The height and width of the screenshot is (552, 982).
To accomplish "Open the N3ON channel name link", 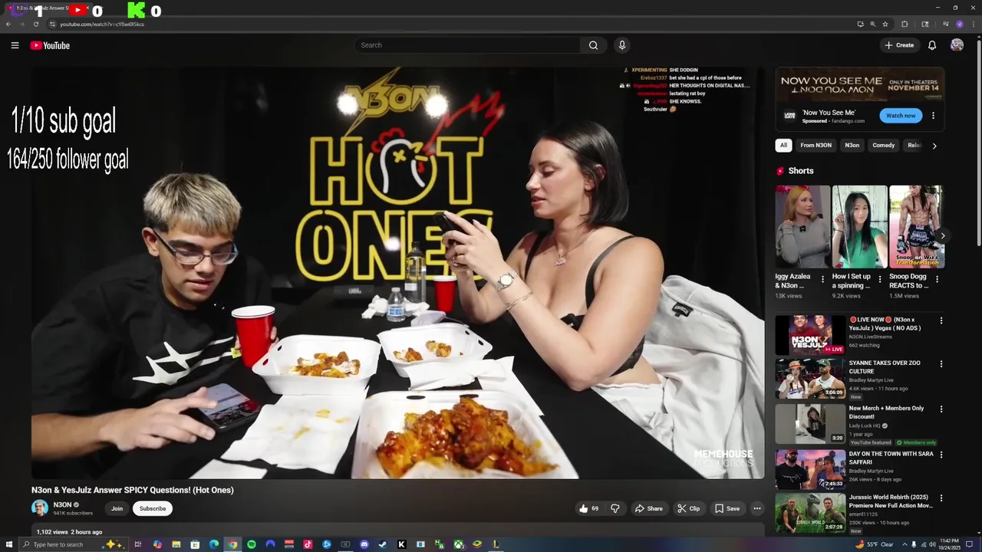I will (62, 504).
